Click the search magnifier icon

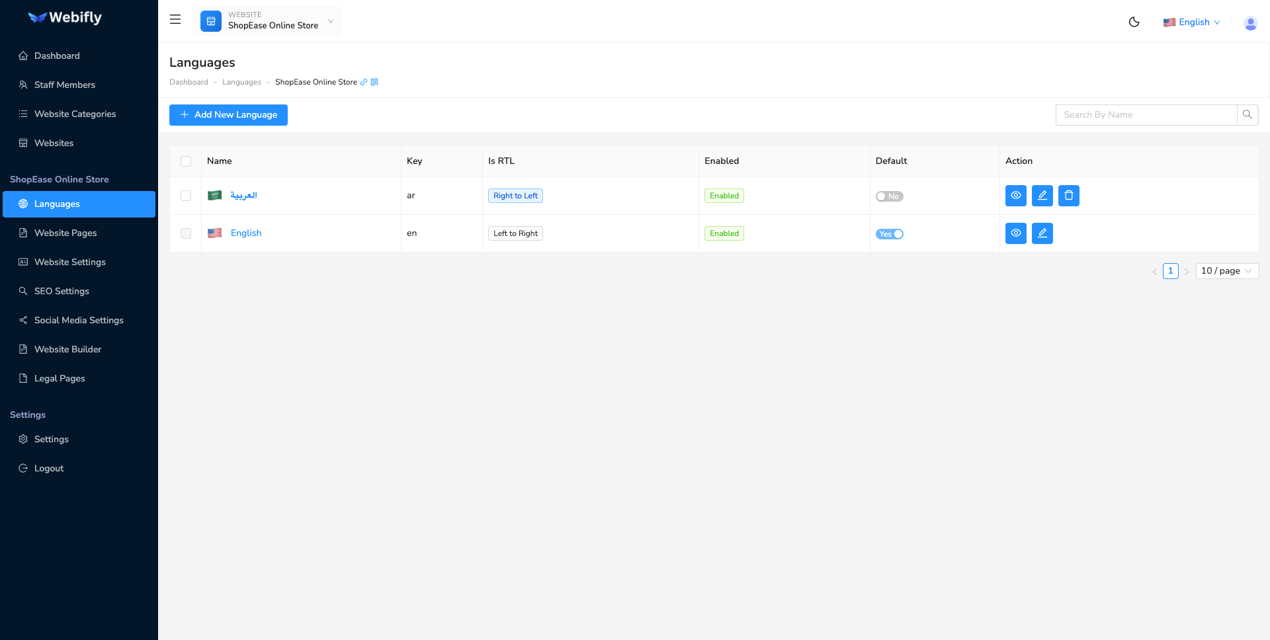pyautogui.click(x=1248, y=114)
